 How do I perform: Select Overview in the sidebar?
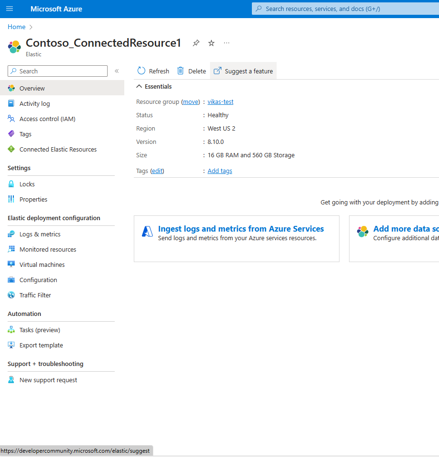click(x=62, y=88)
